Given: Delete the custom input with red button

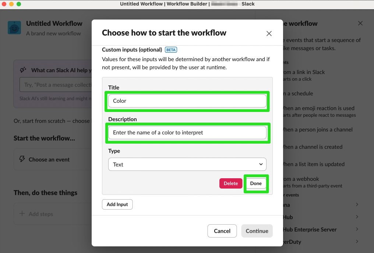Looking at the screenshot, I should click(231, 183).
